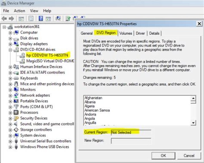204x163 pixels.
Task: Collapse the DVD/CD-ROM drives node
Action: click(10, 50)
